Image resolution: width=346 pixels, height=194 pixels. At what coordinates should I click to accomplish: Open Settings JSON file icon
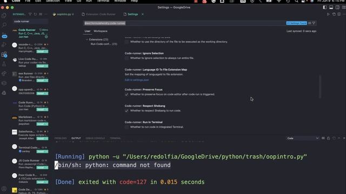334,15
